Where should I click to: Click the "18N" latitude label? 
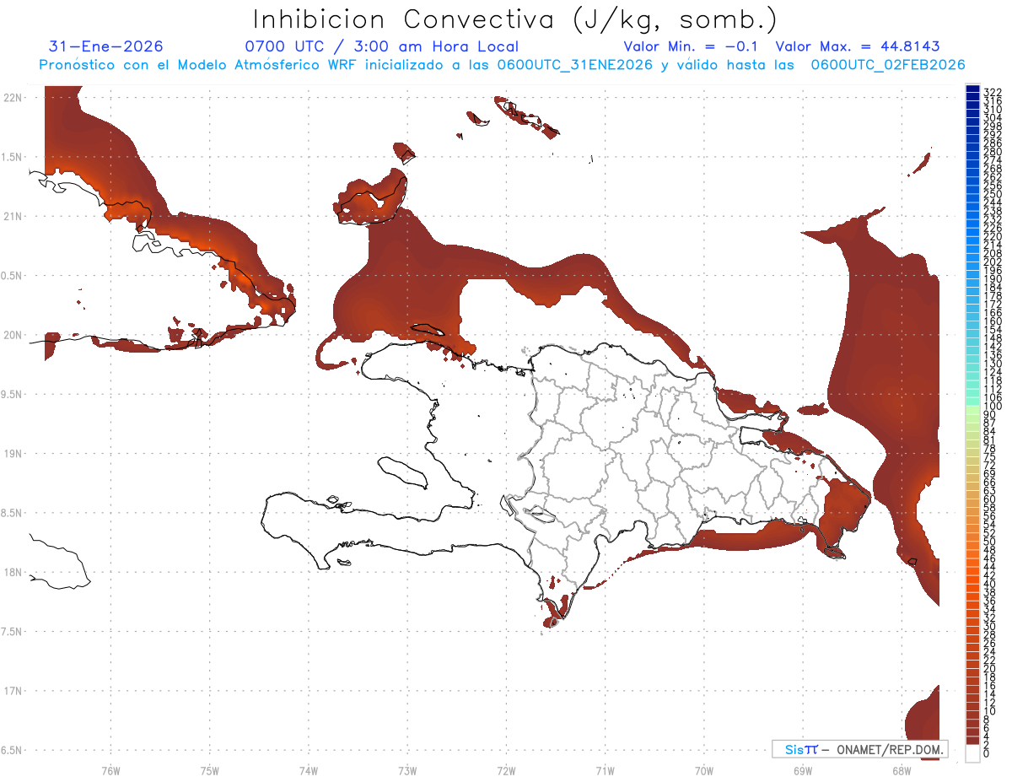click(12, 572)
